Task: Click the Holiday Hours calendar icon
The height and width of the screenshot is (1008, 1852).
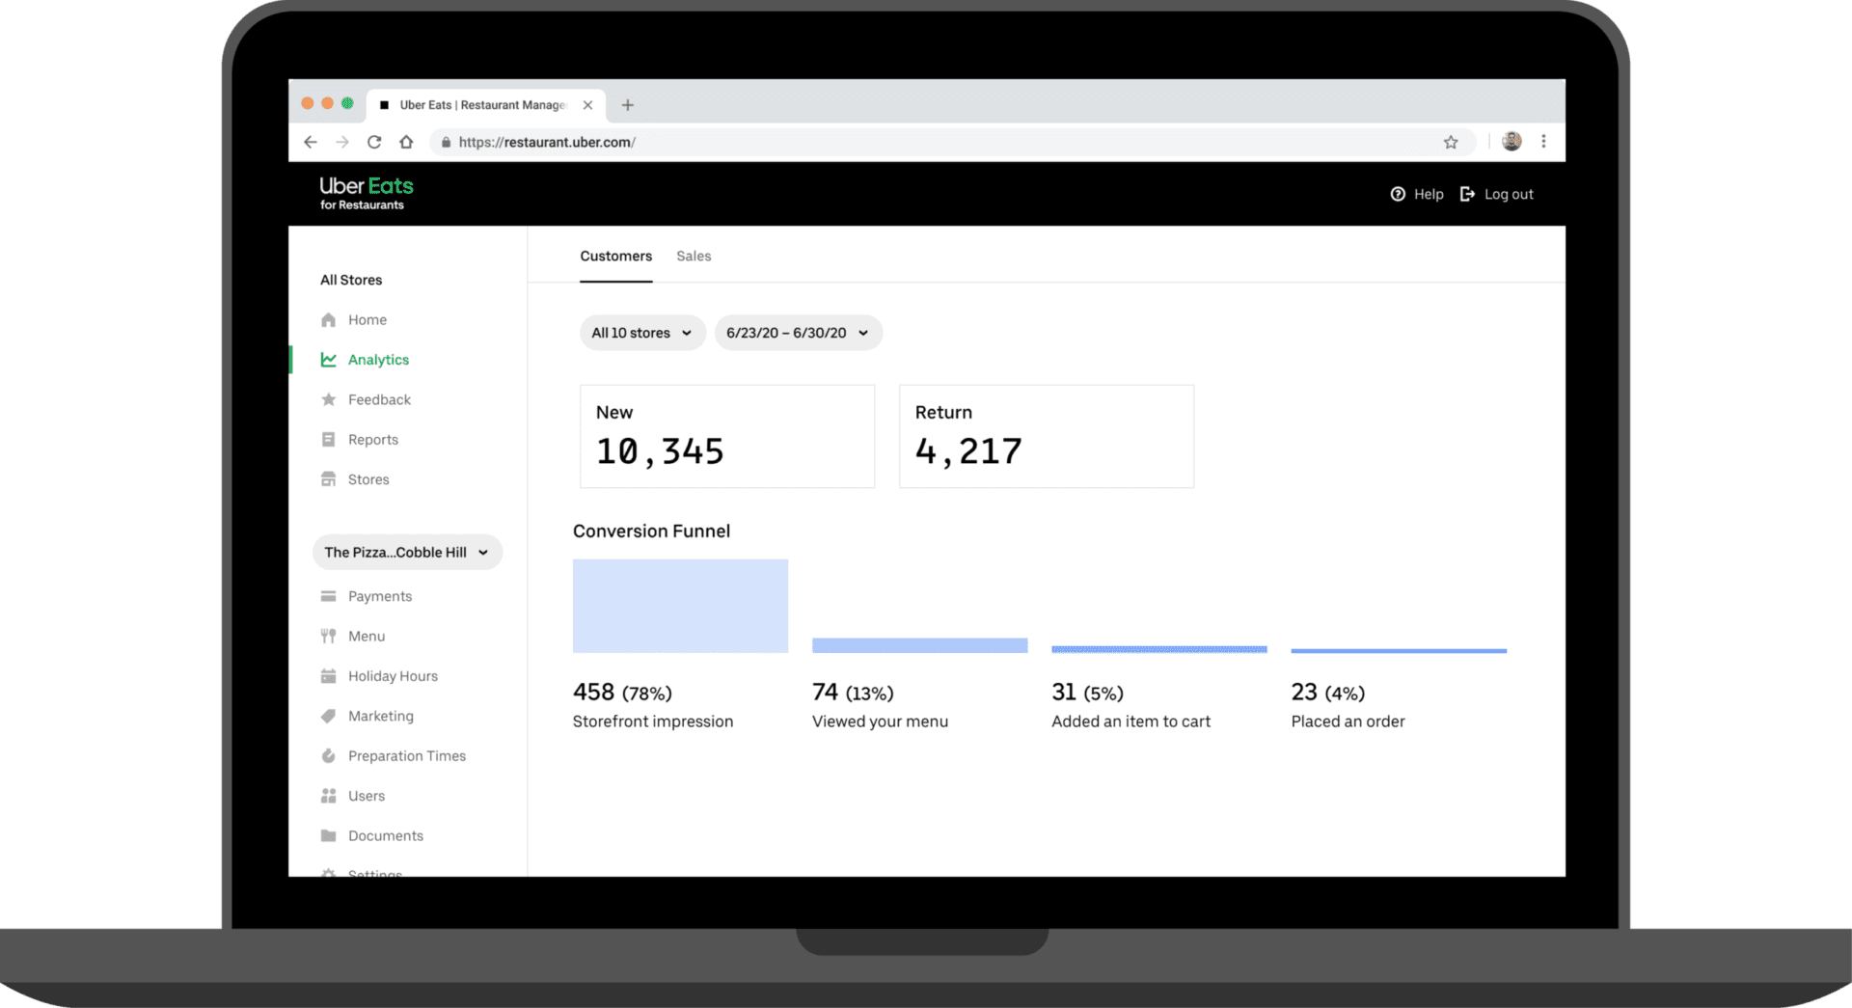Action: [x=328, y=676]
